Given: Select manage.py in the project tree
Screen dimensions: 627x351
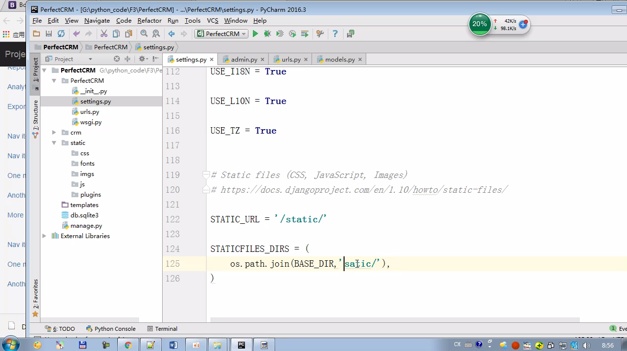Looking at the screenshot, I should 86,226.
